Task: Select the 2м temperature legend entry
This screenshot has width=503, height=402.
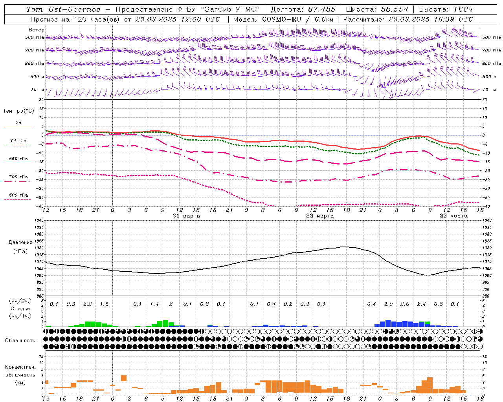Action: point(18,122)
